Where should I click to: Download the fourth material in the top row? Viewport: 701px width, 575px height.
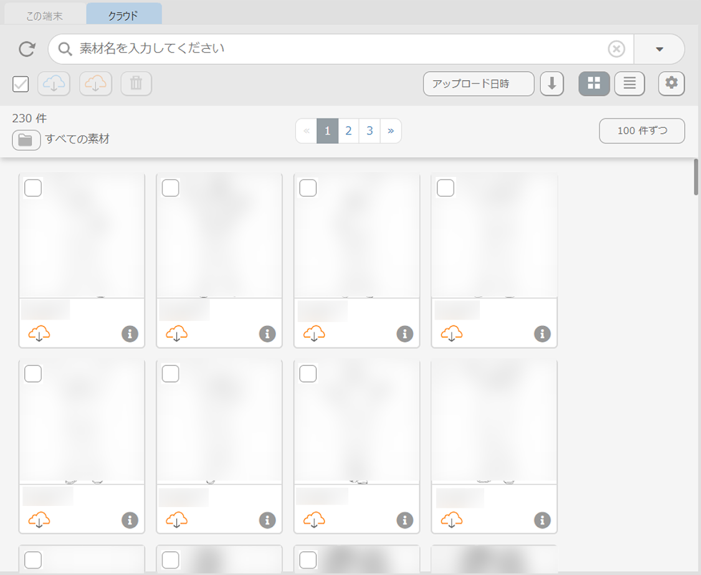[x=452, y=333]
